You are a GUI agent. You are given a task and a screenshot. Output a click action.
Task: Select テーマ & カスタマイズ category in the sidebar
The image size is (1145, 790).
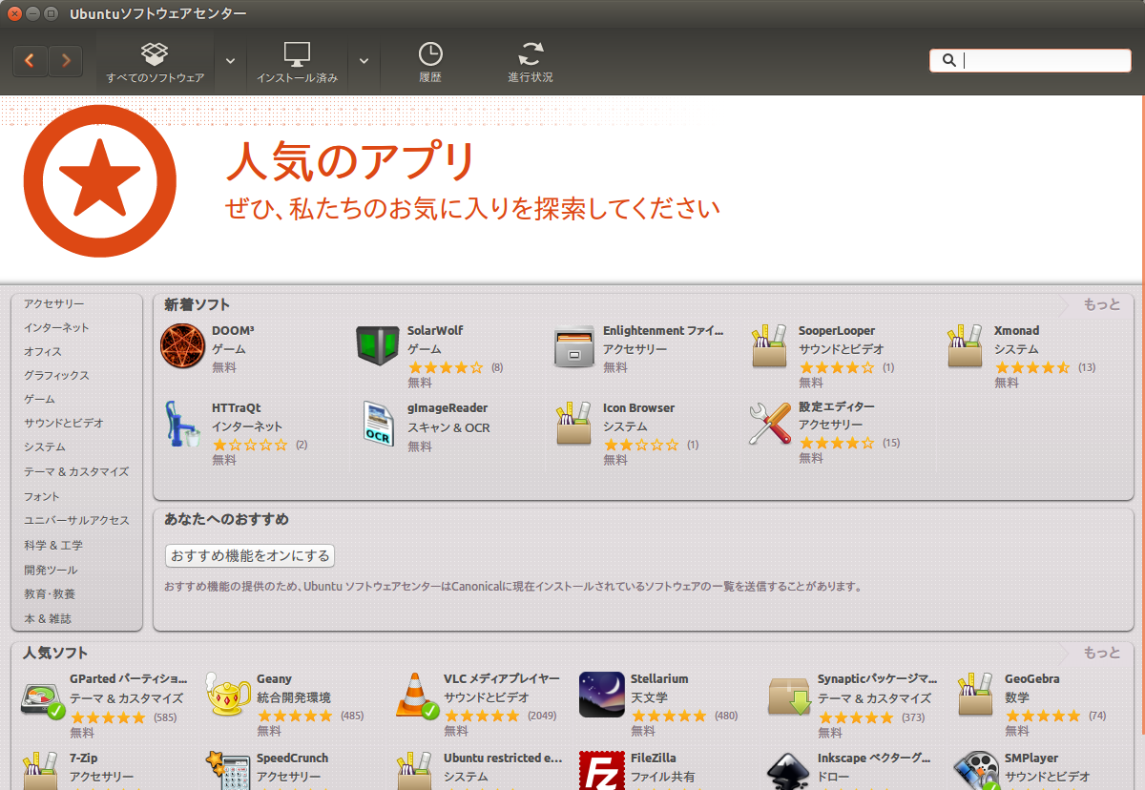pos(76,471)
